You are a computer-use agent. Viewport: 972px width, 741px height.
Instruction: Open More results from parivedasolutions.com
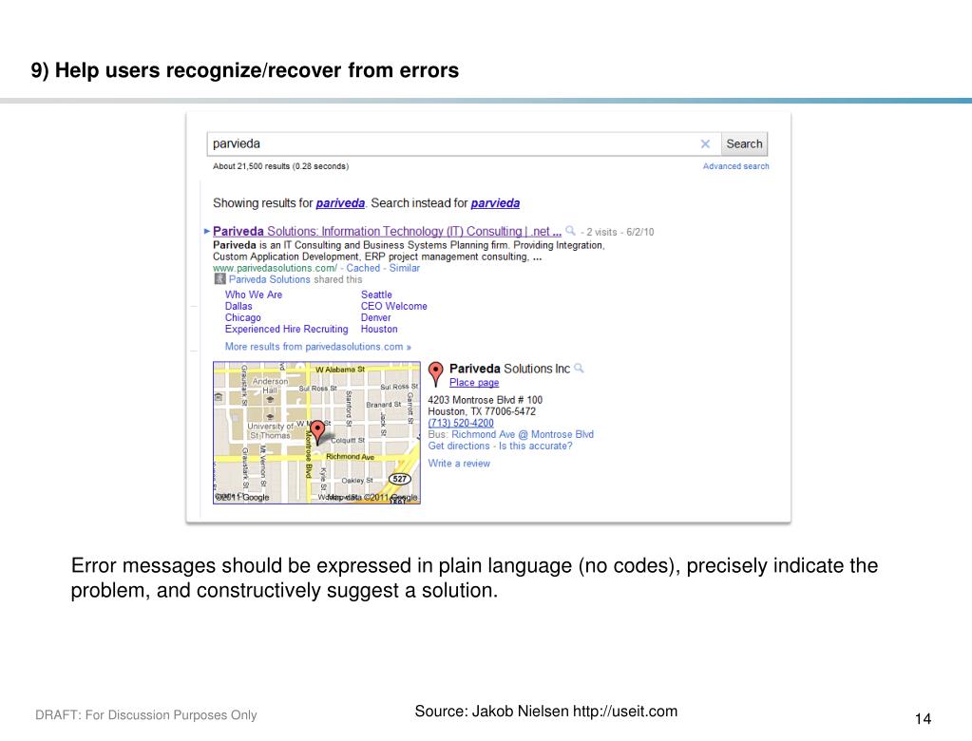[318, 347]
